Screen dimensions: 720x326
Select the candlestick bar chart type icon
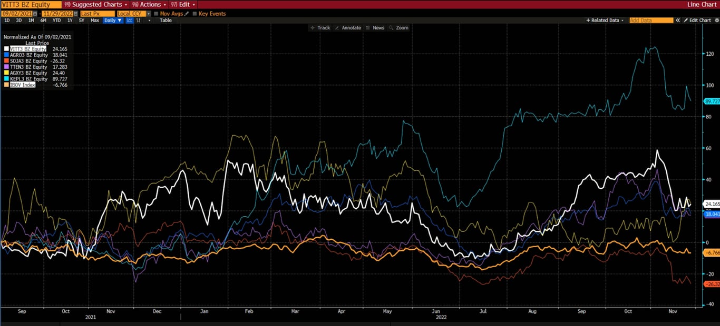pyautogui.click(x=138, y=21)
